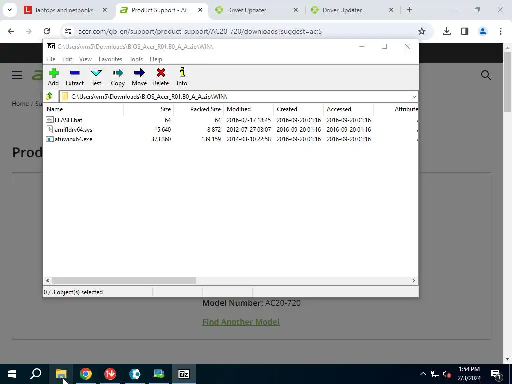Click the Copy toolbar icon
Screen dimensions: 512x384
(118, 77)
